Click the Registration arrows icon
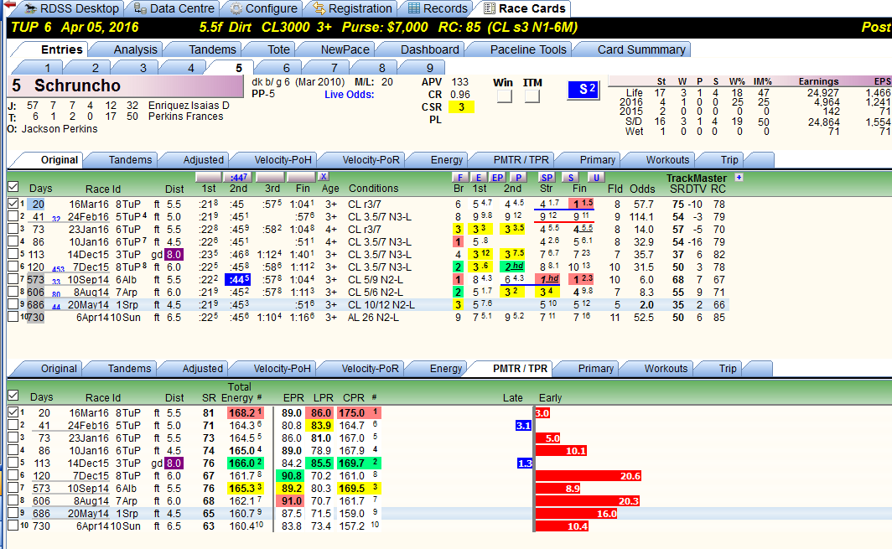 click(x=319, y=8)
